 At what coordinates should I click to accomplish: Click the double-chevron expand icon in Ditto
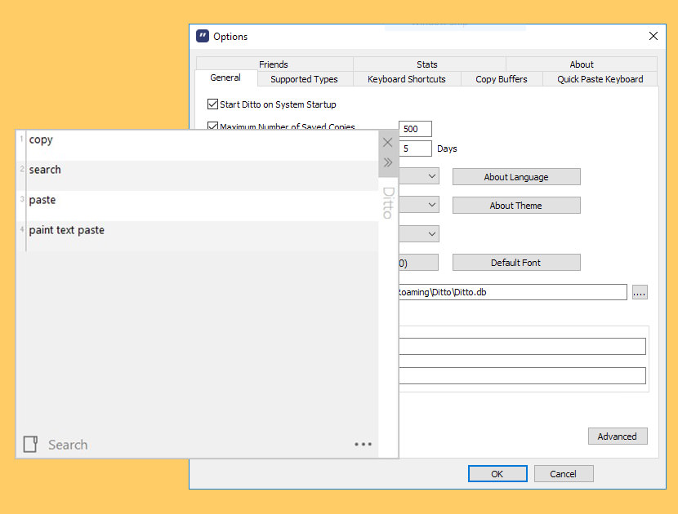point(388,162)
